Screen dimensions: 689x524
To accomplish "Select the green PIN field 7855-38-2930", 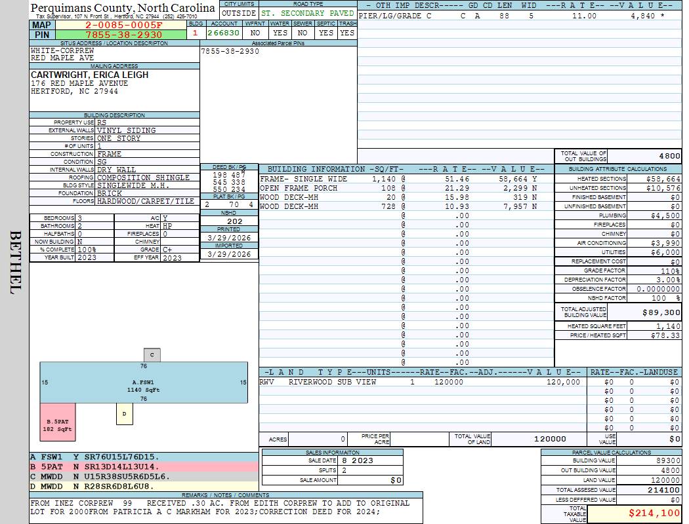I will (123, 34).
